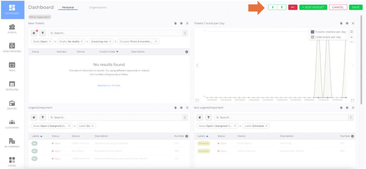Click filter funnel in New Tickets widget
Screen dimensions: 366x169
[43, 33]
